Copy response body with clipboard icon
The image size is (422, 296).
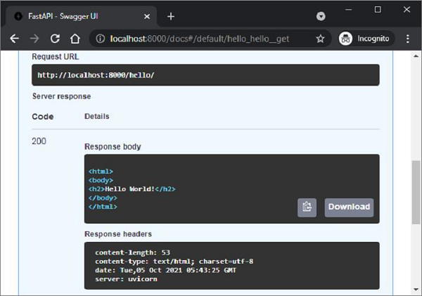pyautogui.click(x=307, y=207)
